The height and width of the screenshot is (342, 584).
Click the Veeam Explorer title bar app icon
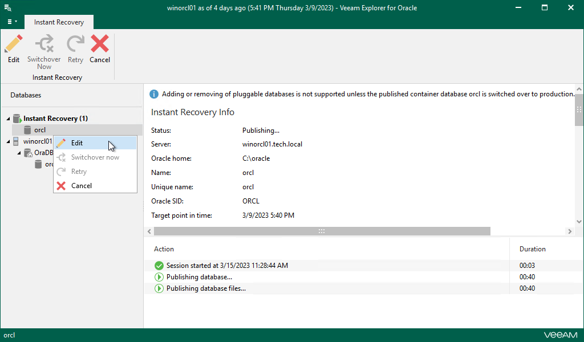click(x=7, y=8)
